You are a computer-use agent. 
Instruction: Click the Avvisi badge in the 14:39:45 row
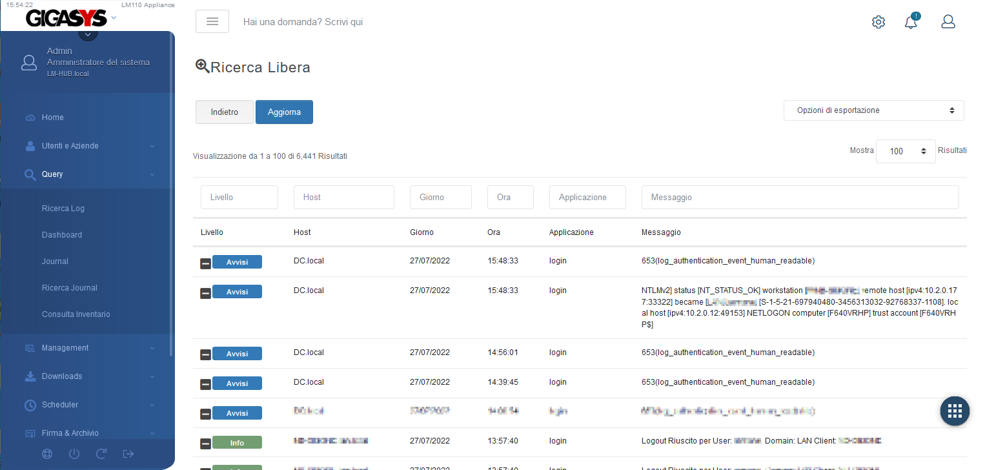point(237,383)
